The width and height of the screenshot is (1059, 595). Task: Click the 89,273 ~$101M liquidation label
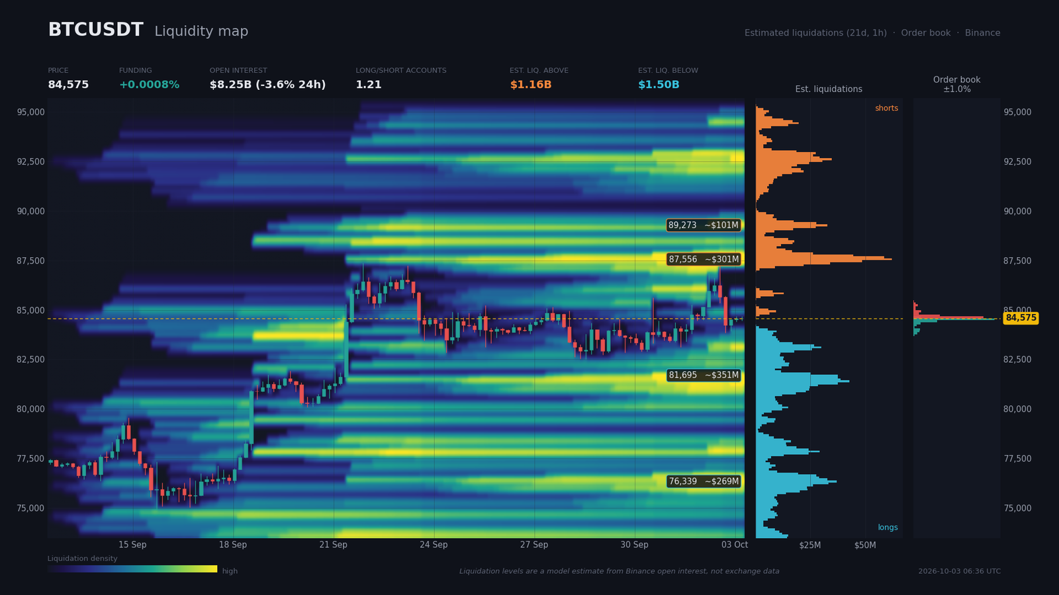[704, 225]
